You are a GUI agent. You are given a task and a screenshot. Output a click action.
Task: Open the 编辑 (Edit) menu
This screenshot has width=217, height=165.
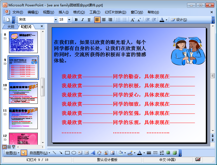(x=33, y=12)
